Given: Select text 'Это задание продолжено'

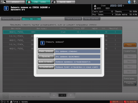Looking at the screenshot, I should (68, 57).
